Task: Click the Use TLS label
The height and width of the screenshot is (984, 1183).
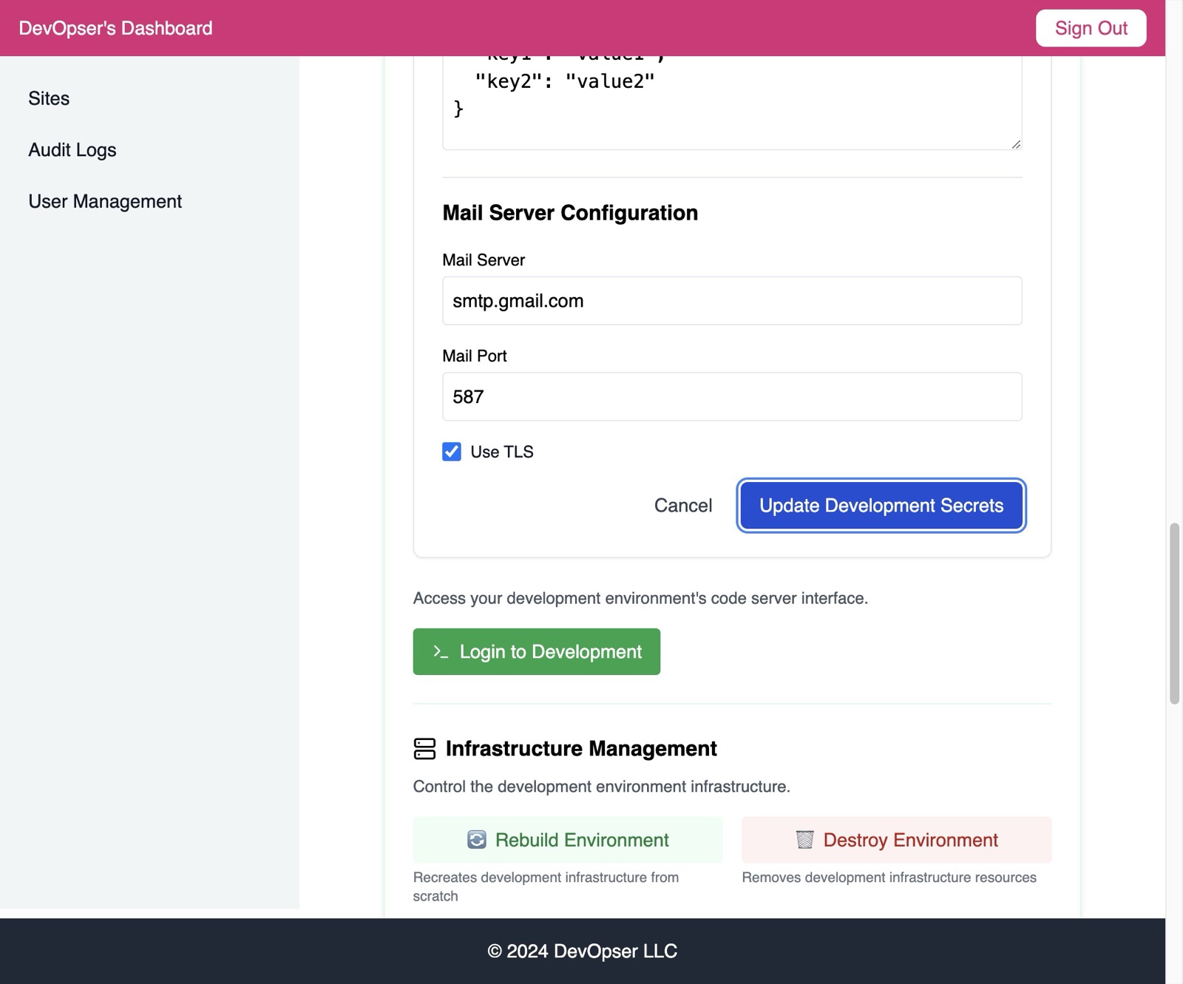Action: (502, 452)
